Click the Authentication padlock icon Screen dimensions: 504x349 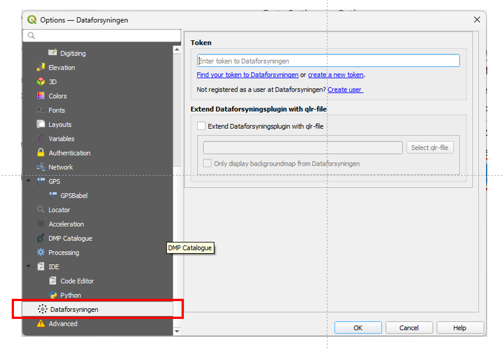tap(41, 153)
